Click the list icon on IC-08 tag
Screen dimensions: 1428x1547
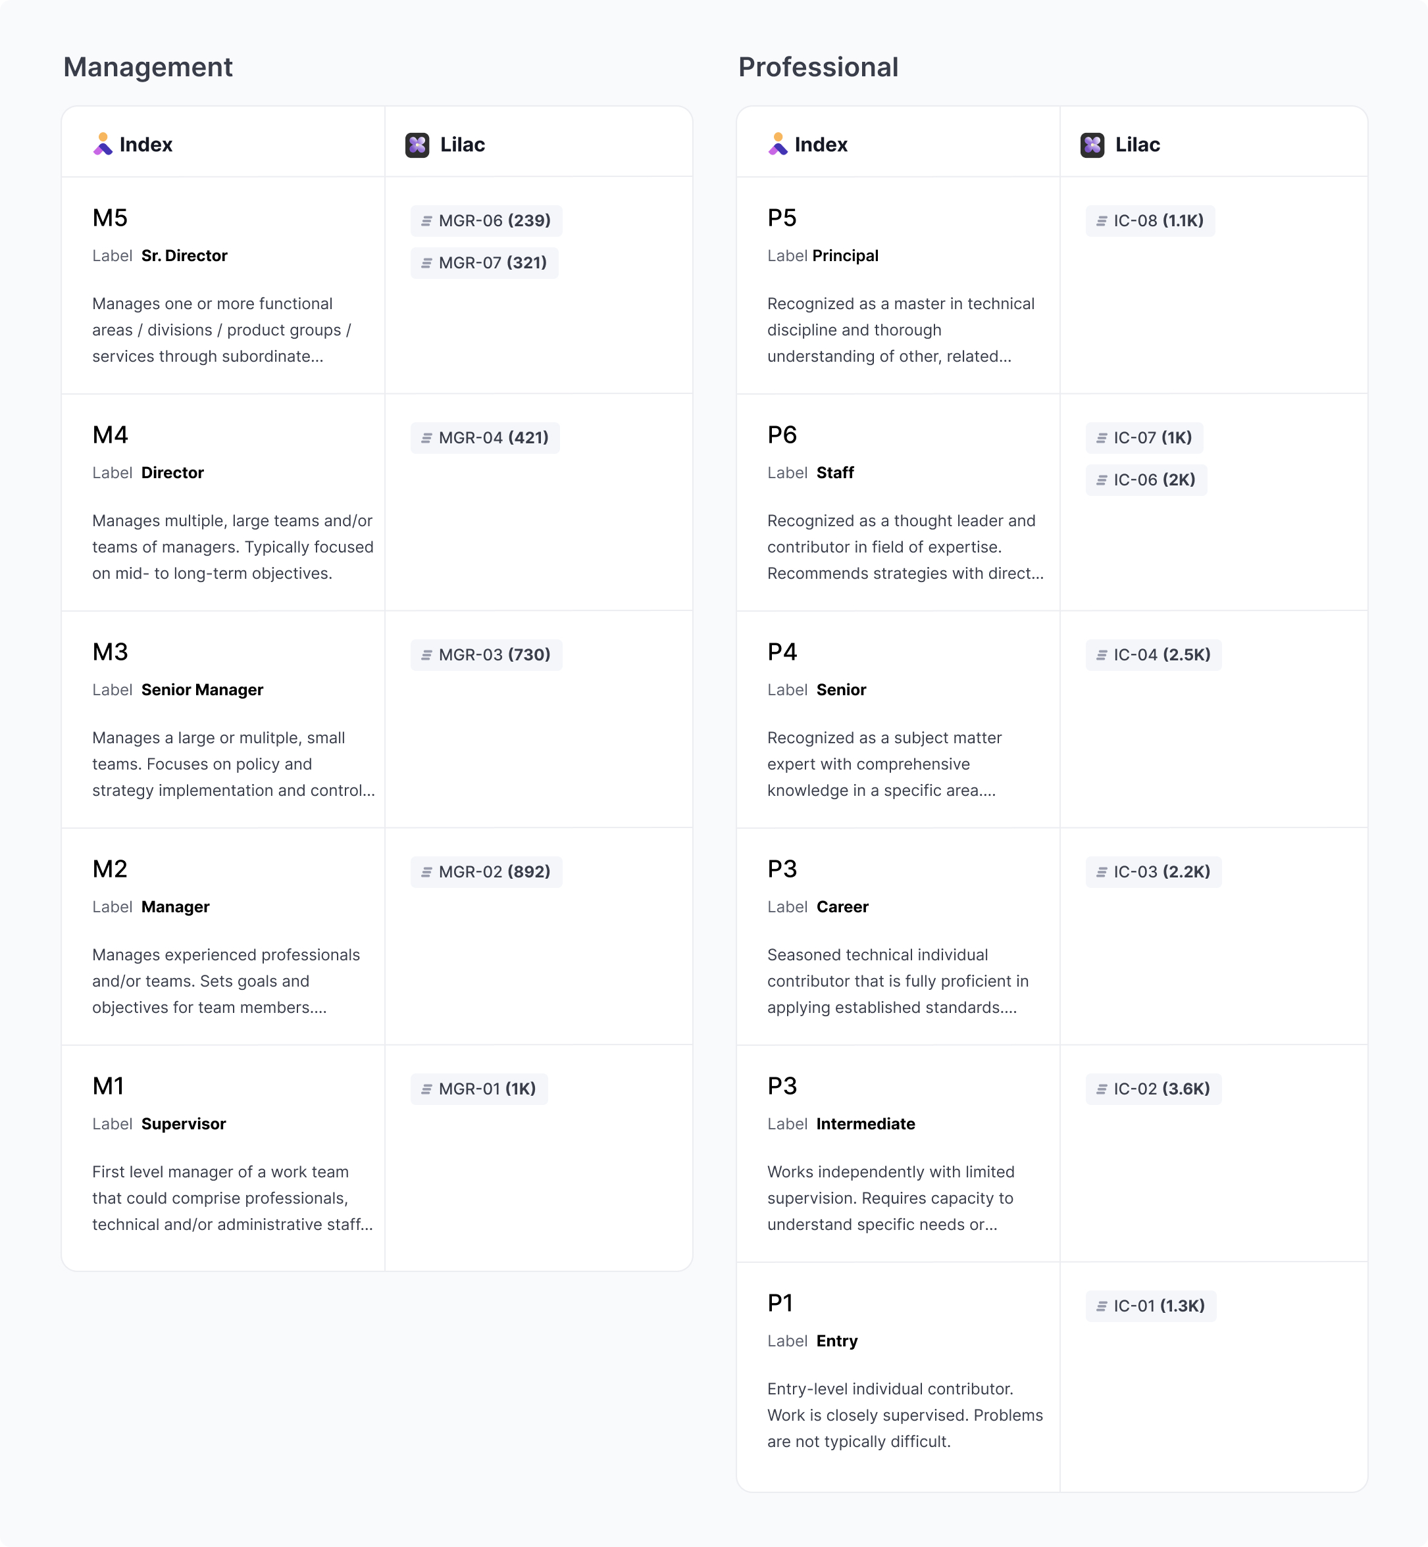pos(1102,221)
